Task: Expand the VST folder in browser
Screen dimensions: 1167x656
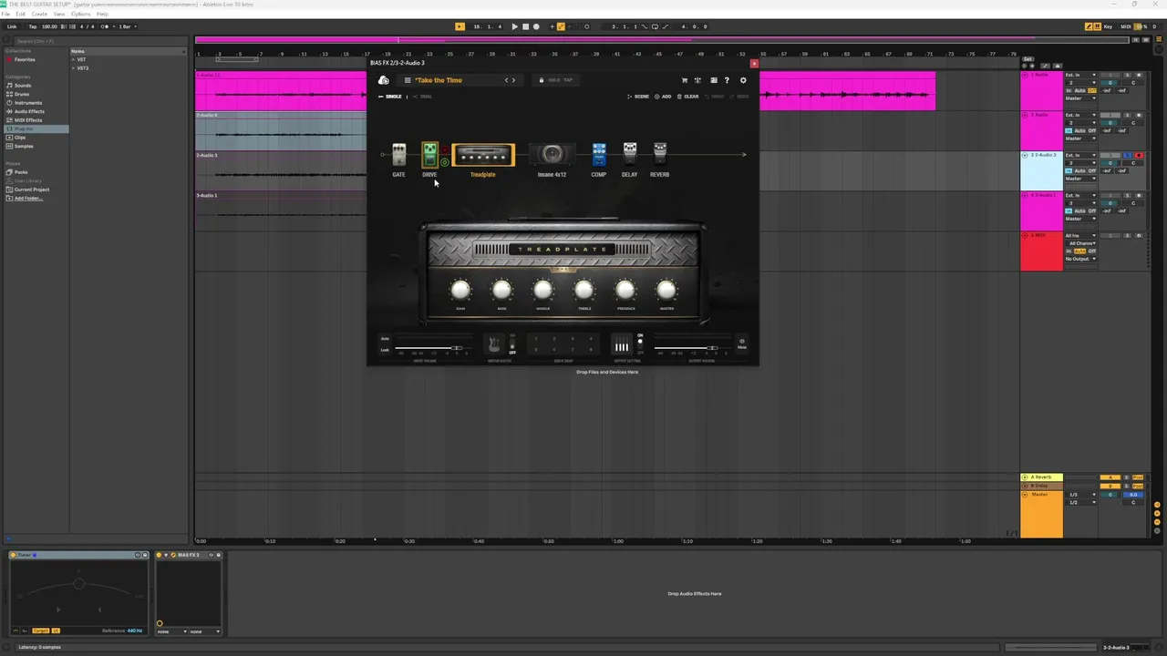Action: click(74, 59)
